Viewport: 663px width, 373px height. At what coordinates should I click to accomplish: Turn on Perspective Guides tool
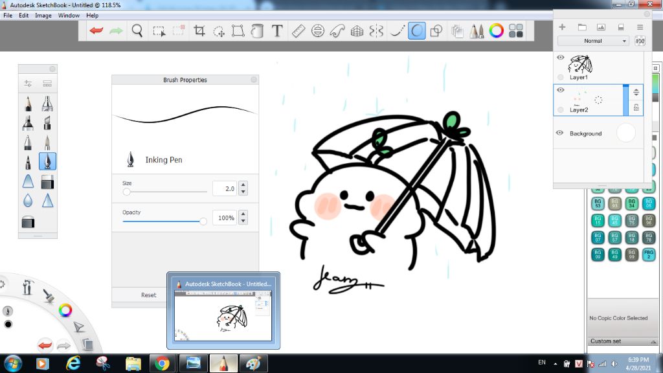357,31
